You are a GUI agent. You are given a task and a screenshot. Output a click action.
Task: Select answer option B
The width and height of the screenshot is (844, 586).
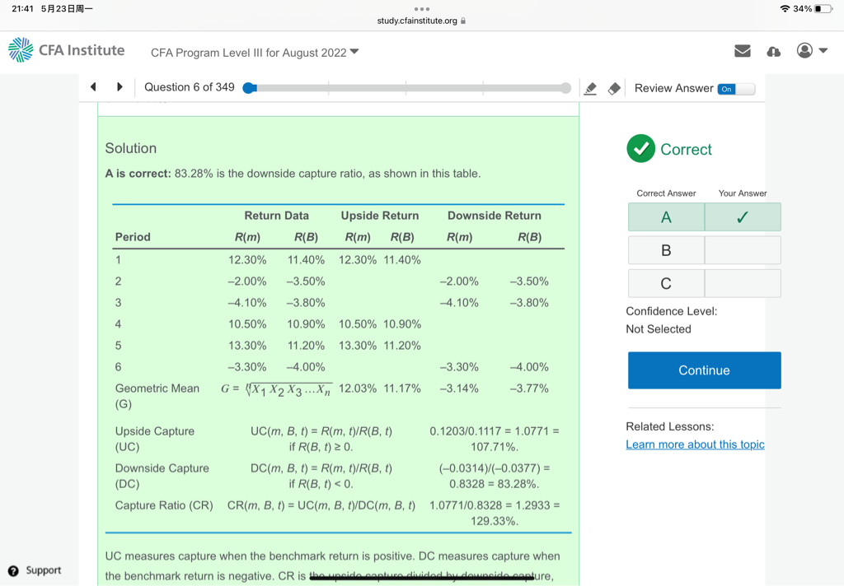tap(666, 250)
